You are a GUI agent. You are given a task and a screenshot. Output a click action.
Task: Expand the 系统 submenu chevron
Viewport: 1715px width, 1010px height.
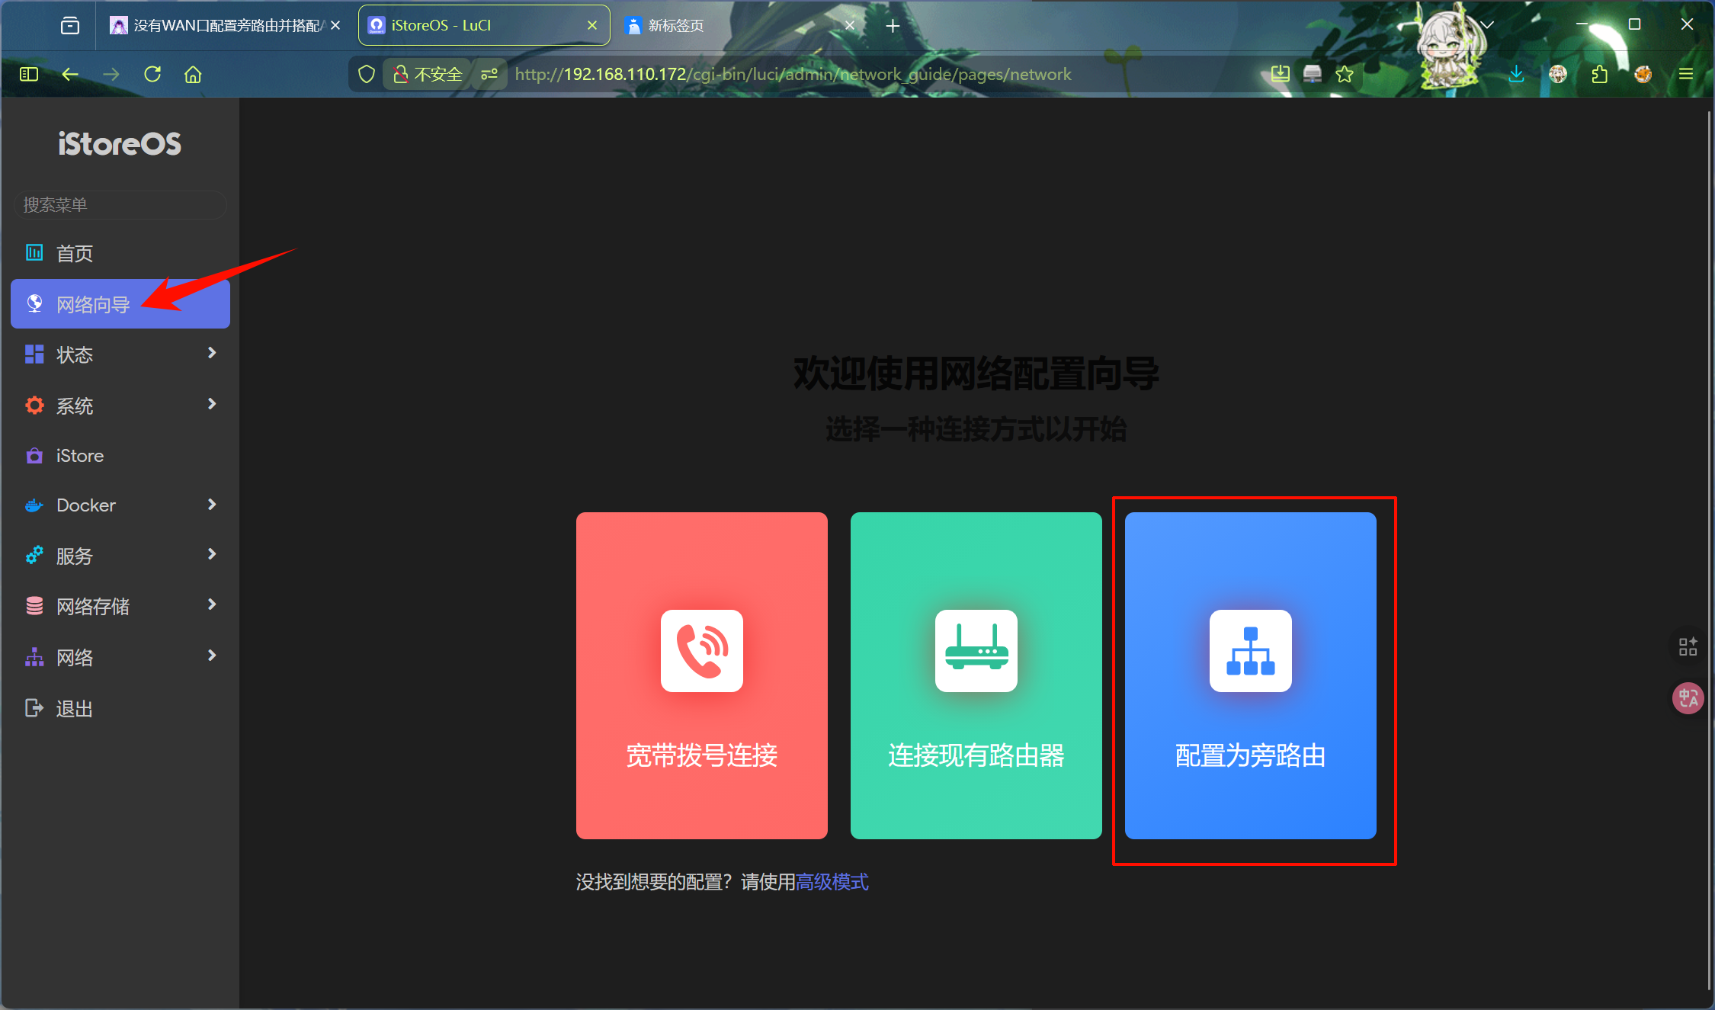(x=212, y=404)
